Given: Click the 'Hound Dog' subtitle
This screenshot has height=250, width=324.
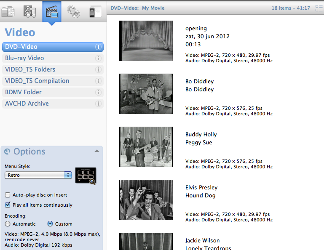Looking at the screenshot, I should coord(200,196).
